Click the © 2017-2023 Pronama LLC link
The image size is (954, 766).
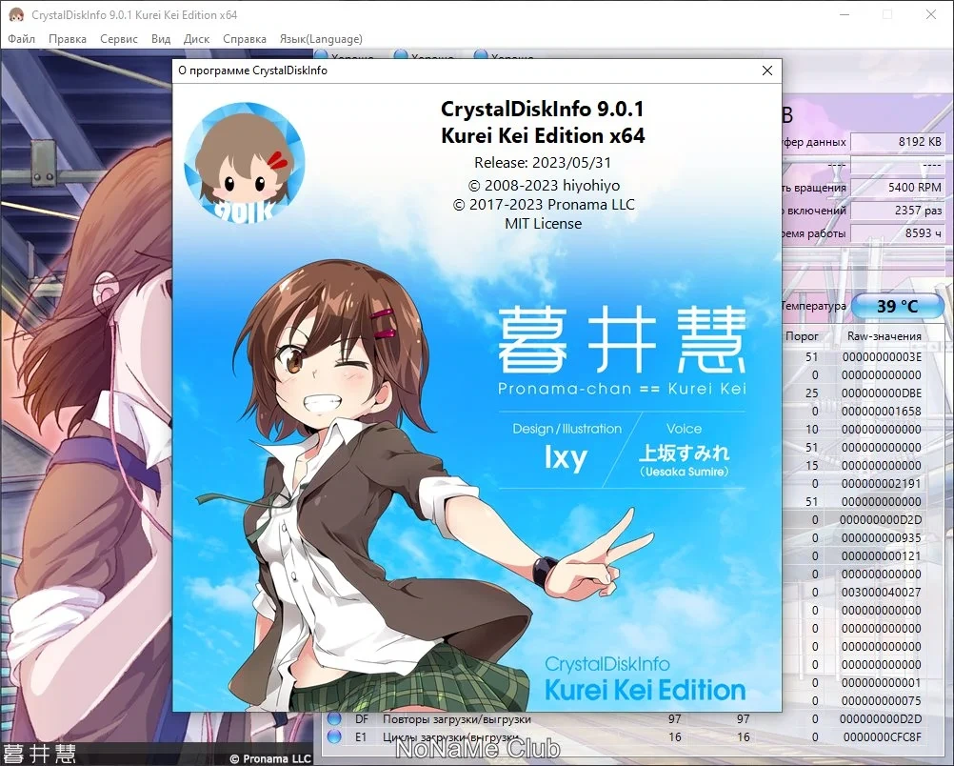[544, 205]
